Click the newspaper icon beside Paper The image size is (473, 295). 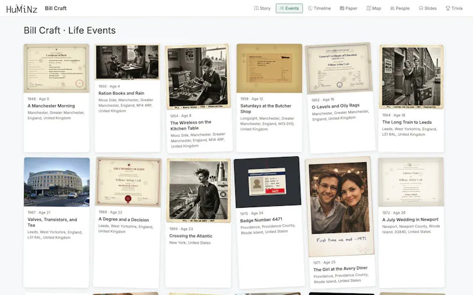pos(342,8)
